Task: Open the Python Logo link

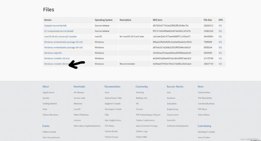Action: tap(142, 131)
